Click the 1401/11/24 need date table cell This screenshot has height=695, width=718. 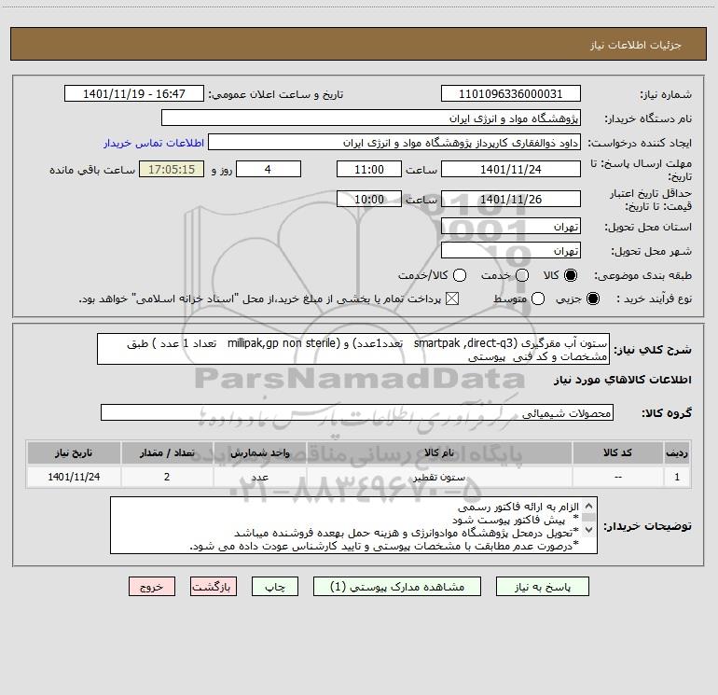(x=74, y=477)
